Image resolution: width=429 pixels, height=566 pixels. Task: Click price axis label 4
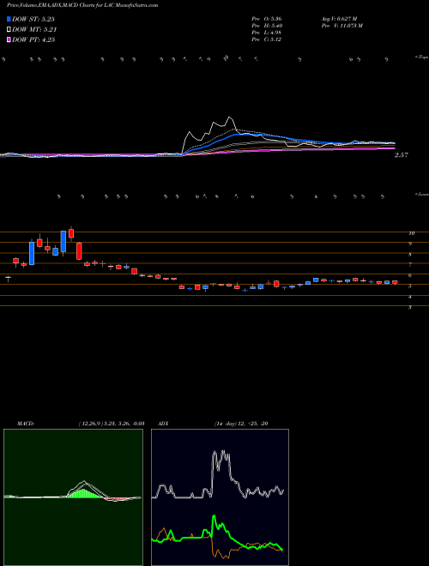(411, 297)
